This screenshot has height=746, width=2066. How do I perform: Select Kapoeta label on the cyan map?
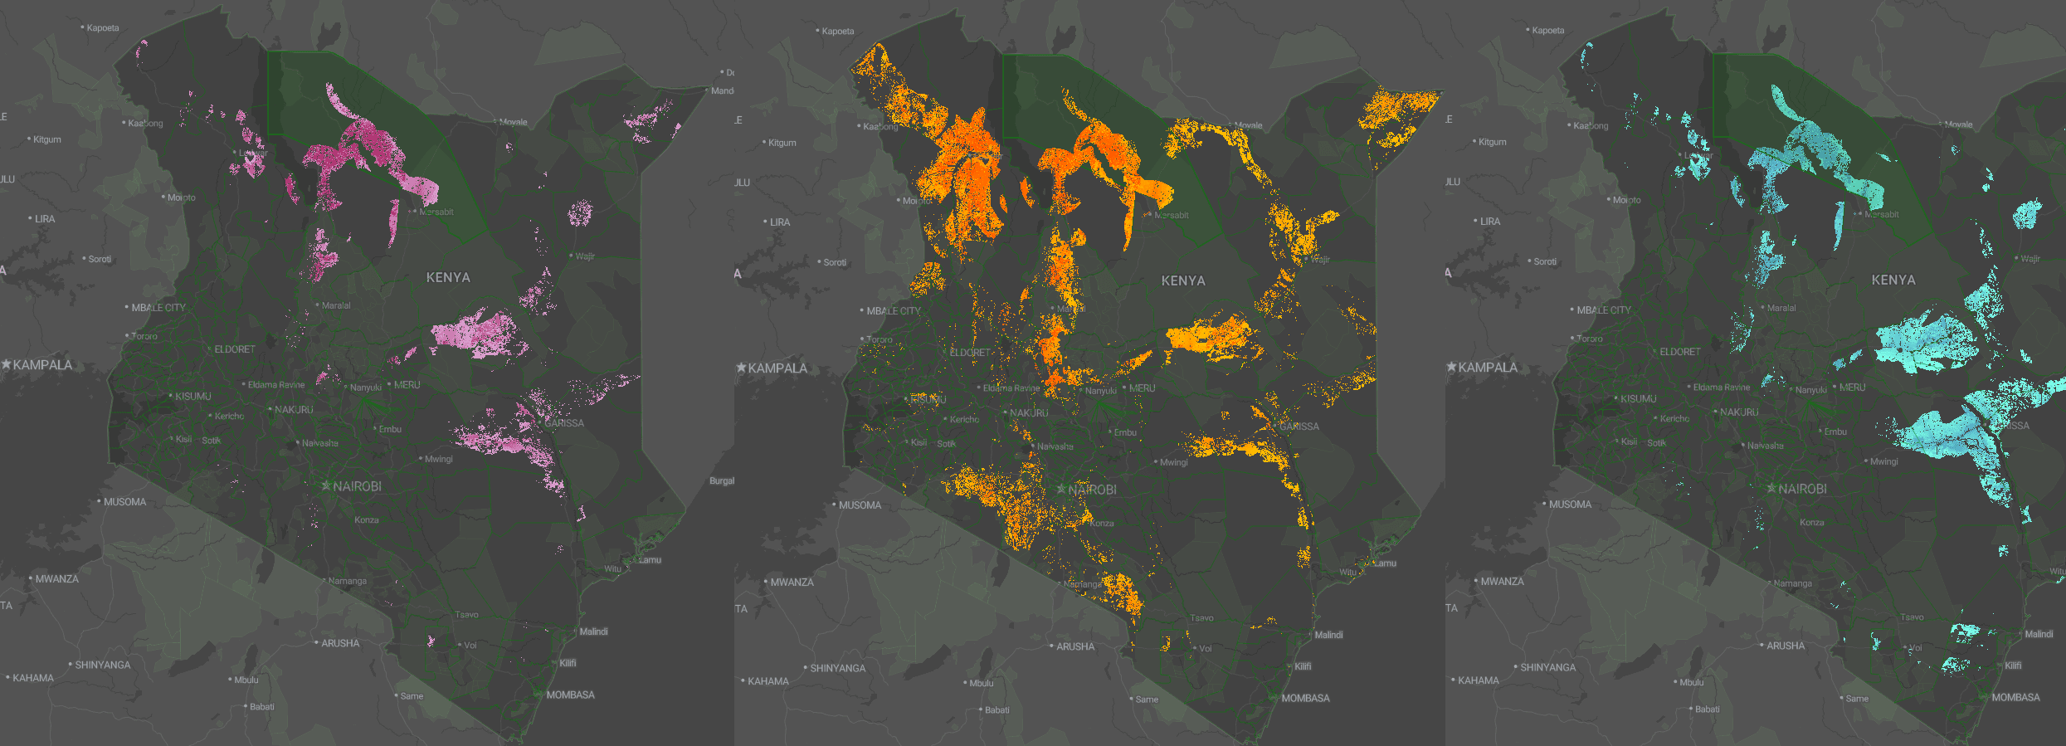point(1548,31)
